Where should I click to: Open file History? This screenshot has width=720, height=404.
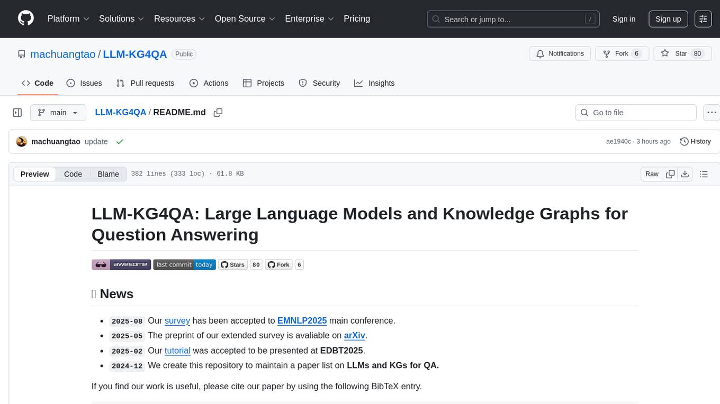[x=695, y=142]
